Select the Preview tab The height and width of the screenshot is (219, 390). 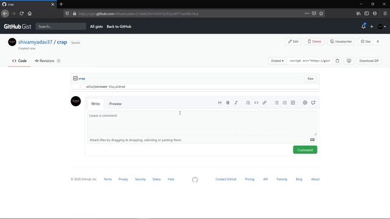pos(115,104)
